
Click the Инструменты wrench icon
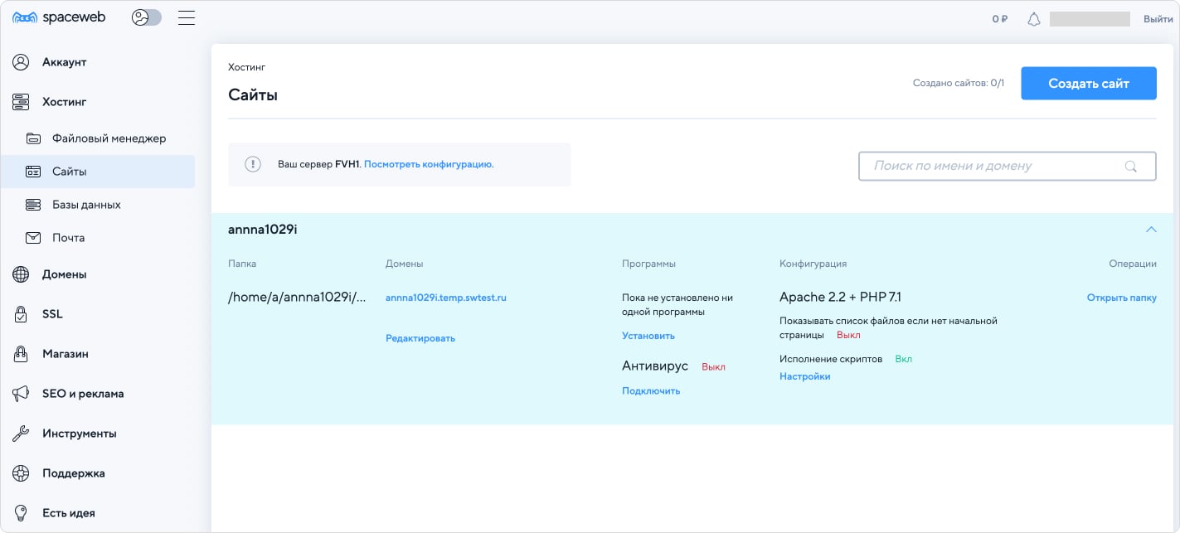coord(20,433)
